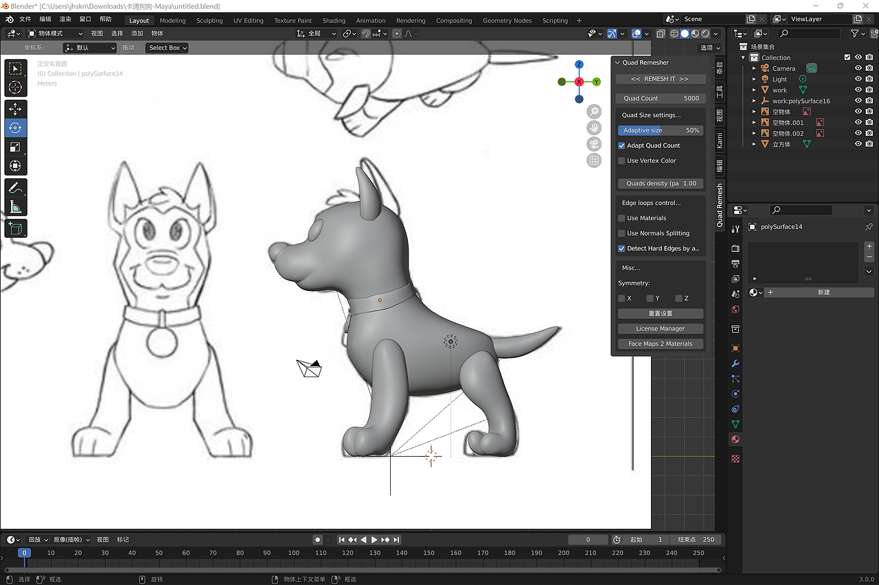The image size is (879, 585).
Task: Open the Render properties tab
Action: pyautogui.click(x=735, y=248)
